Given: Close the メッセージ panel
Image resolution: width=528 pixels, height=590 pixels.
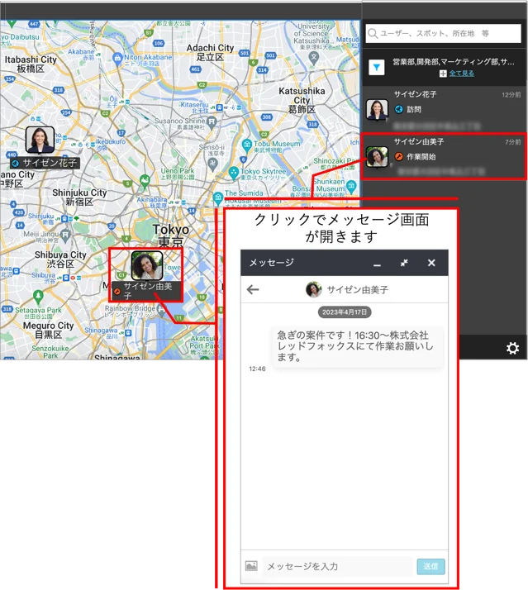Looking at the screenshot, I should coord(431,263).
